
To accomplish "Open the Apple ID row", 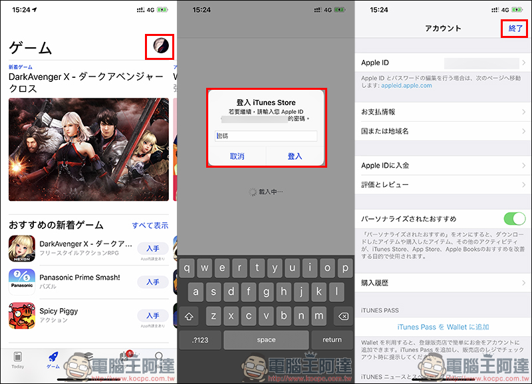I will (443, 63).
